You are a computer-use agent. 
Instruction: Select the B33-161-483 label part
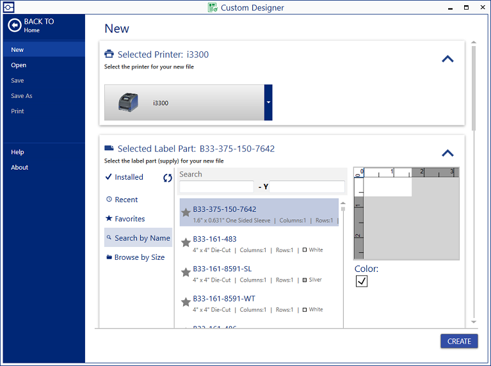[x=259, y=243]
